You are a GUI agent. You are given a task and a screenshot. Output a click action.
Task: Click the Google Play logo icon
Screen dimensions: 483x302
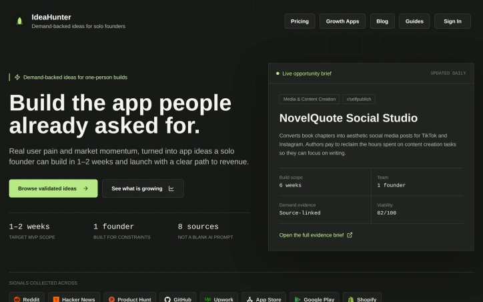(298, 299)
